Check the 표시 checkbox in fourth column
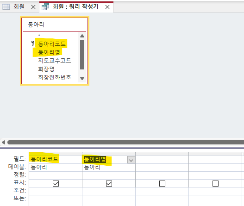Viewport: 244px width, 206px height. (215, 183)
